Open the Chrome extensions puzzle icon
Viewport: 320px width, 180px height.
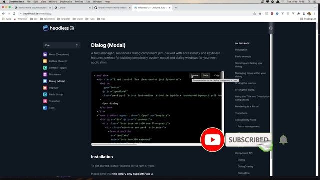click(x=299, y=14)
